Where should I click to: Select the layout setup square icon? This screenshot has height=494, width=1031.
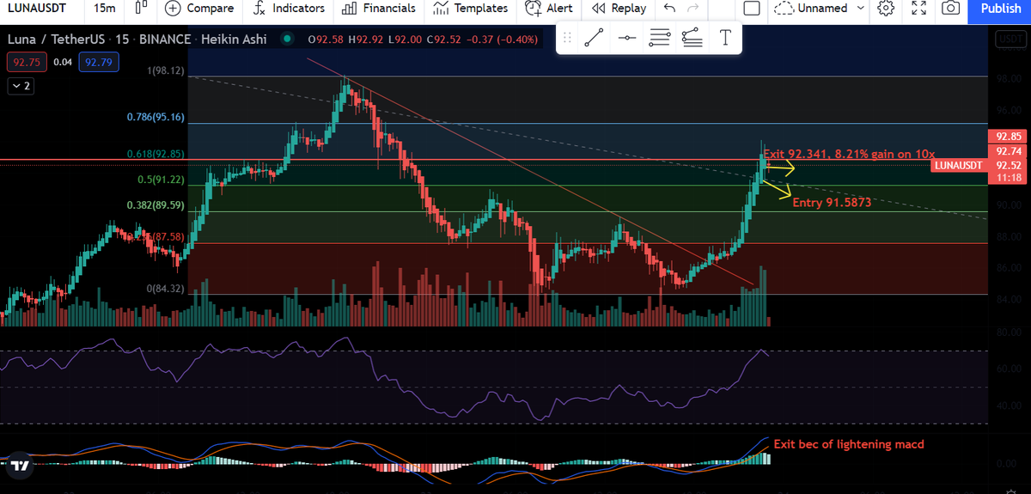point(752,8)
